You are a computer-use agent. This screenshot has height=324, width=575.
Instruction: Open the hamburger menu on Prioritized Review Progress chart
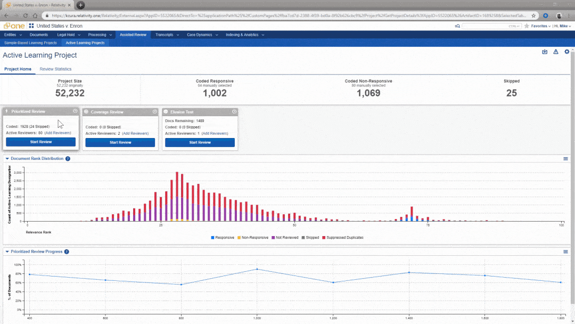click(x=565, y=251)
